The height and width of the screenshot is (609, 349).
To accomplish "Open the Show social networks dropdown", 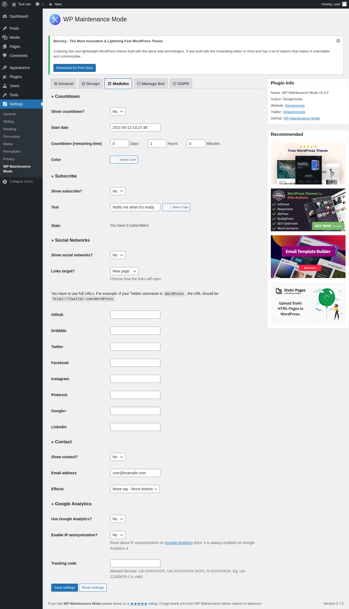I will [118, 255].
